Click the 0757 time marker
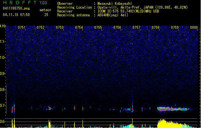 tap(136, 28)
